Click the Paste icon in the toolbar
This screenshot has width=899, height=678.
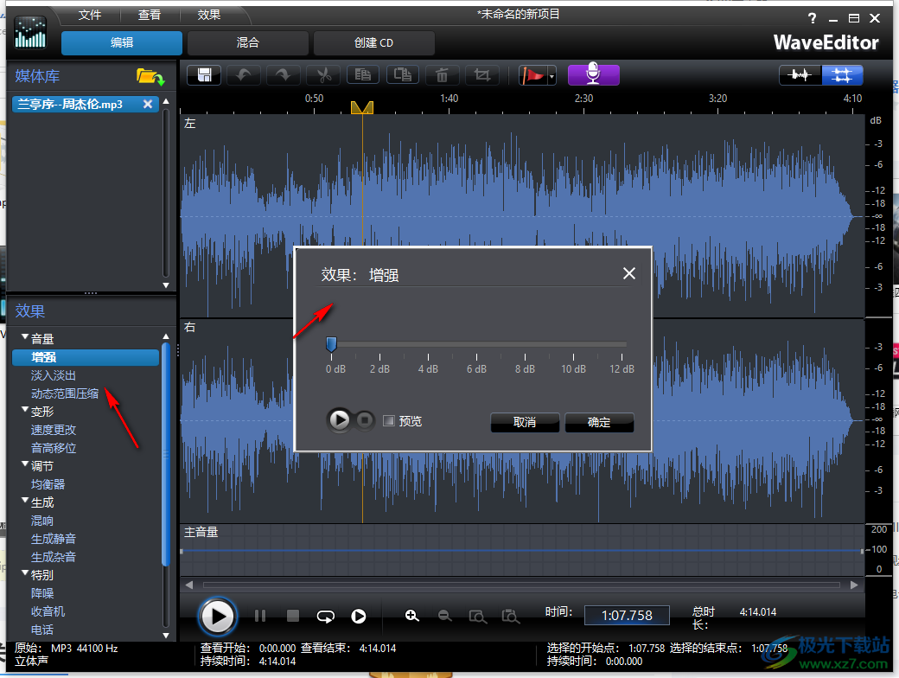point(402,75)
